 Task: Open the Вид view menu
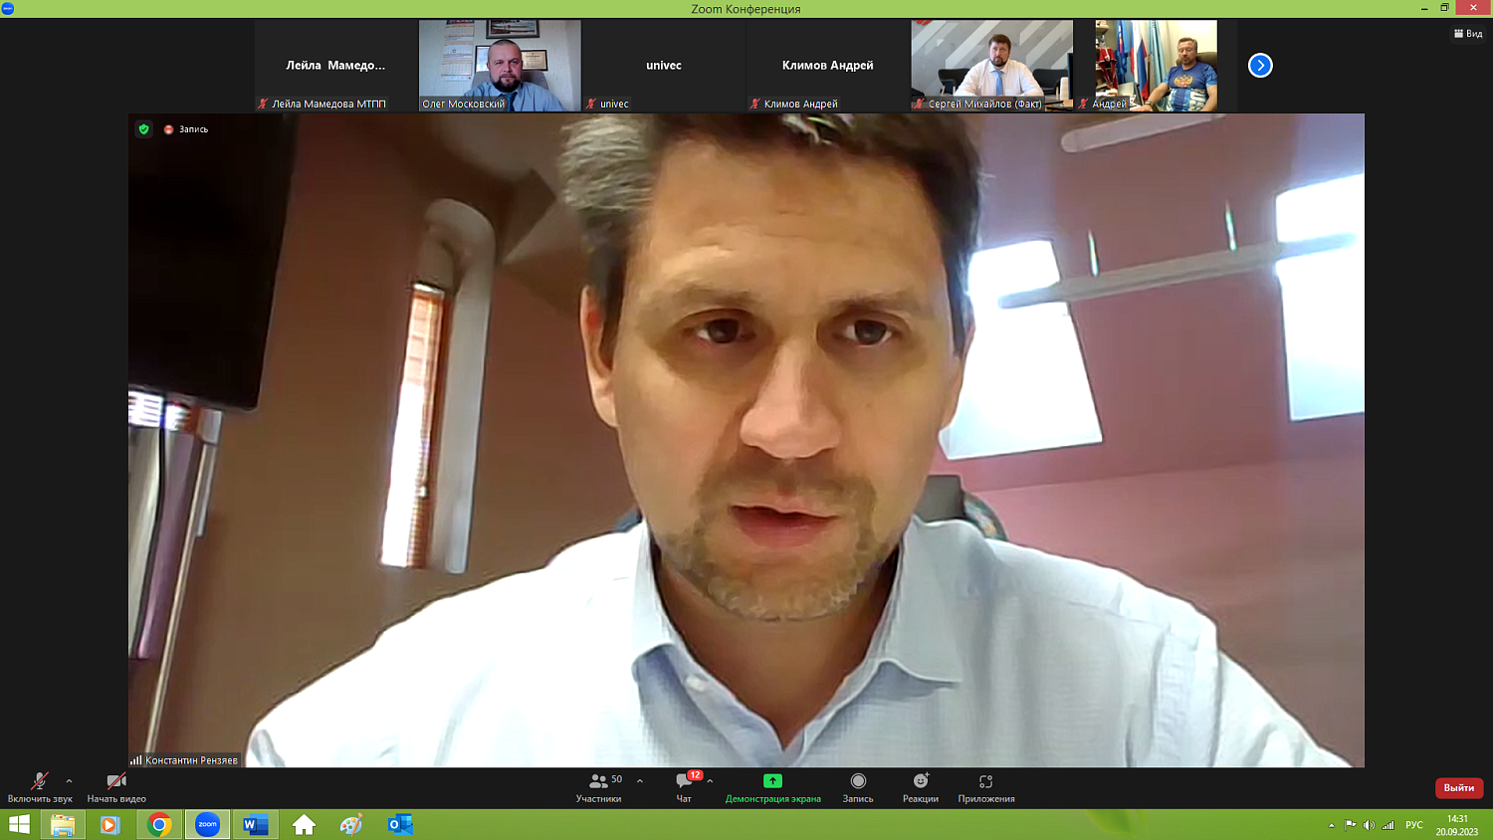(1468, 34)
